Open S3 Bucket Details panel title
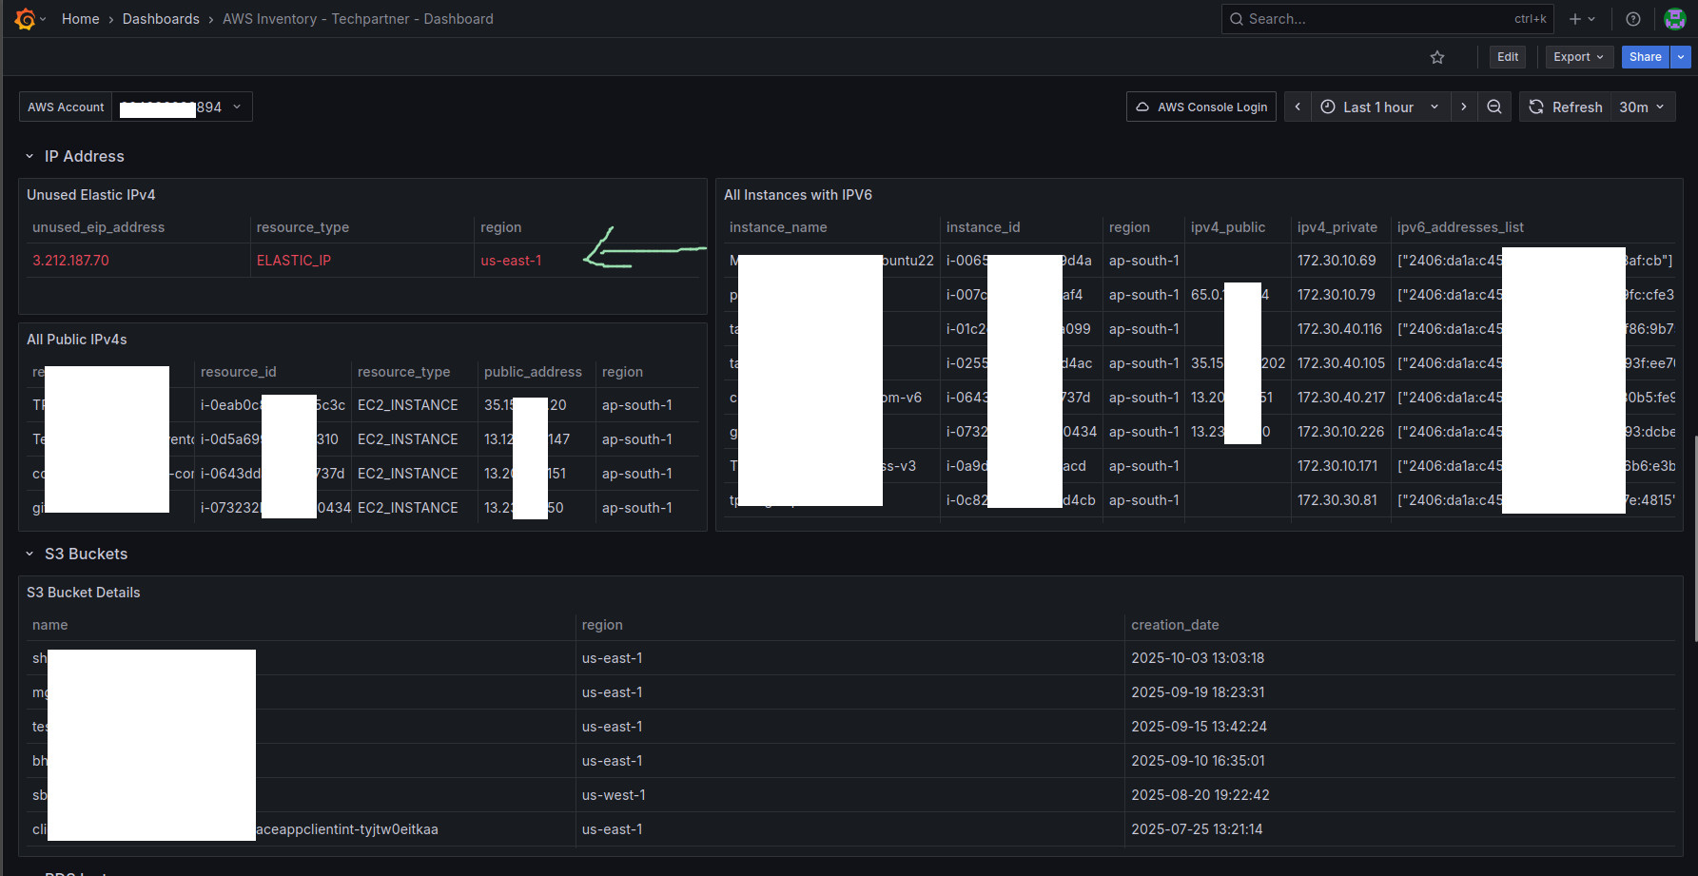Screen dimensions: 1698x876 click(84, 593)
